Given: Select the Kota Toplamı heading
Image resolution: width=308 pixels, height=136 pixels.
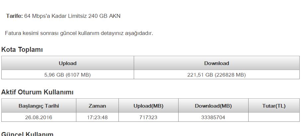Looking at the screenshot, I should (22, 50).
